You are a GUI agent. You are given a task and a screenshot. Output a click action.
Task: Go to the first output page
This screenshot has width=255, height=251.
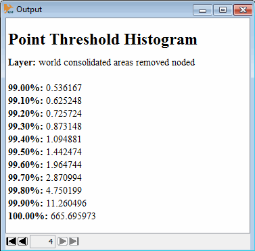(11, 242)
